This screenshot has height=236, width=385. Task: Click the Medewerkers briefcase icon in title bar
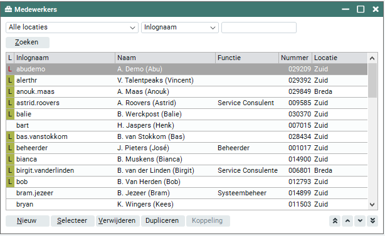[x=8, y=9]
